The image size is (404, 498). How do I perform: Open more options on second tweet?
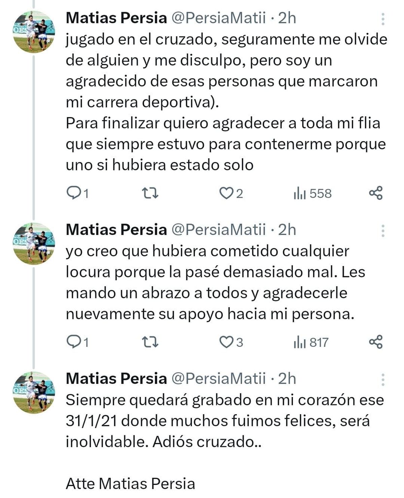383,231
